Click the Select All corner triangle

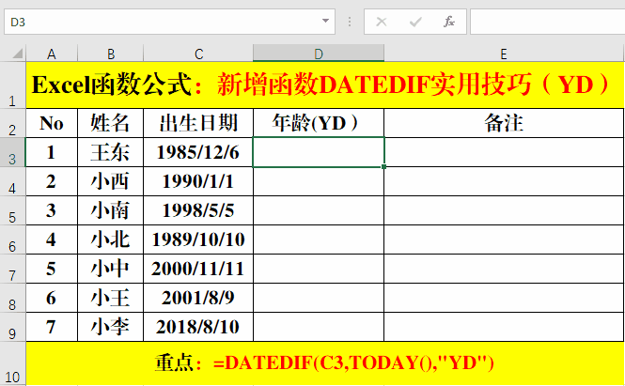tap(16, 54)
